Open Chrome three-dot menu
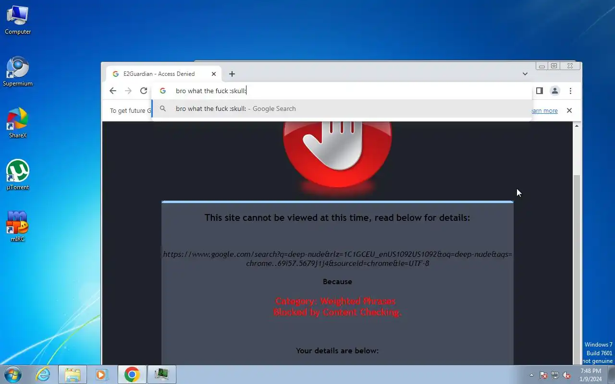This screenshot has width=615, height=384. point(570,91)
